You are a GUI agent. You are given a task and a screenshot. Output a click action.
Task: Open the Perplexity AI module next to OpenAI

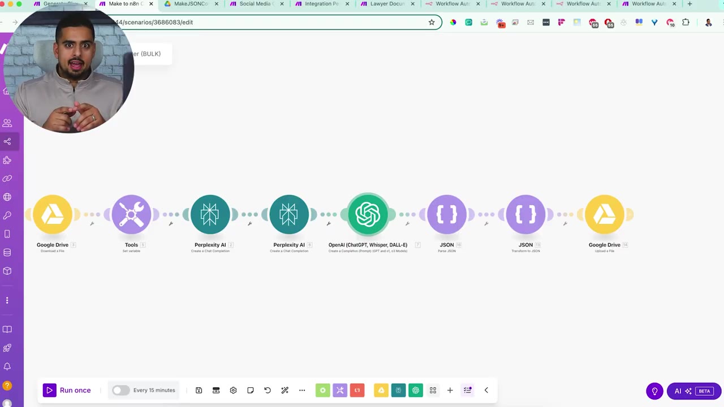point(289,214)
